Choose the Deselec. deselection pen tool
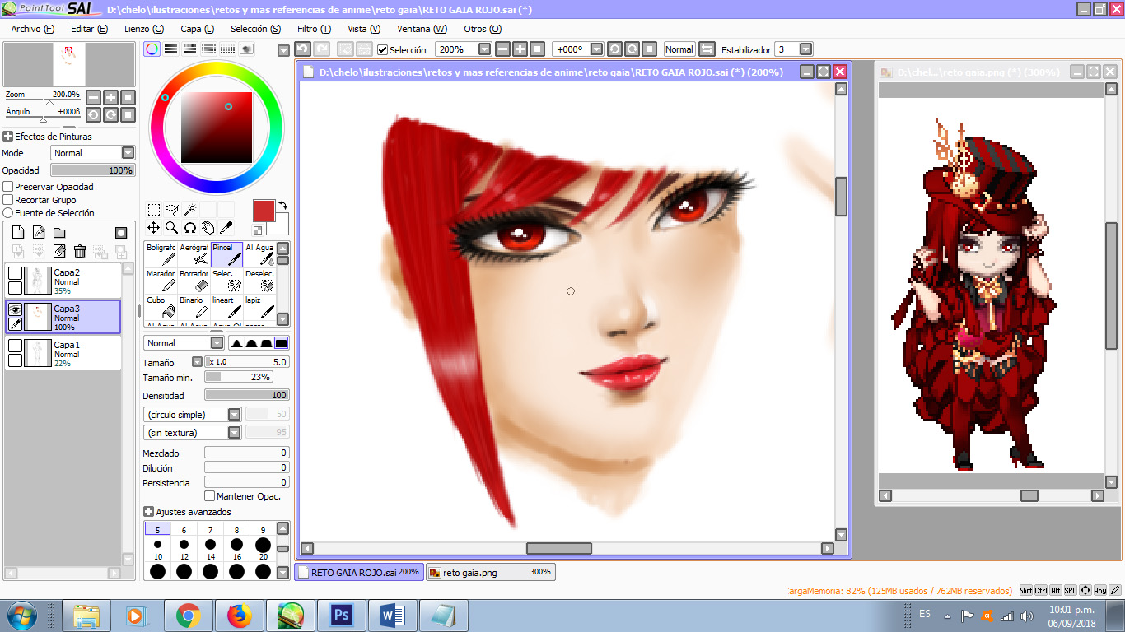 click(x=259, y=281)
